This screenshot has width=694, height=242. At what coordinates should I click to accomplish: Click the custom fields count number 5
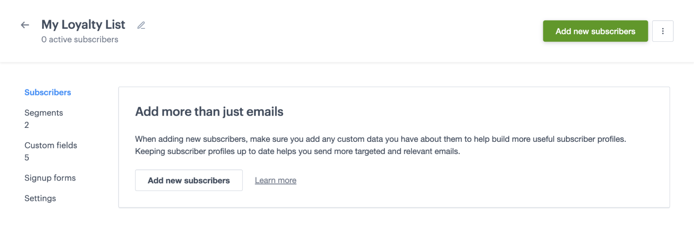coord(27,157)
